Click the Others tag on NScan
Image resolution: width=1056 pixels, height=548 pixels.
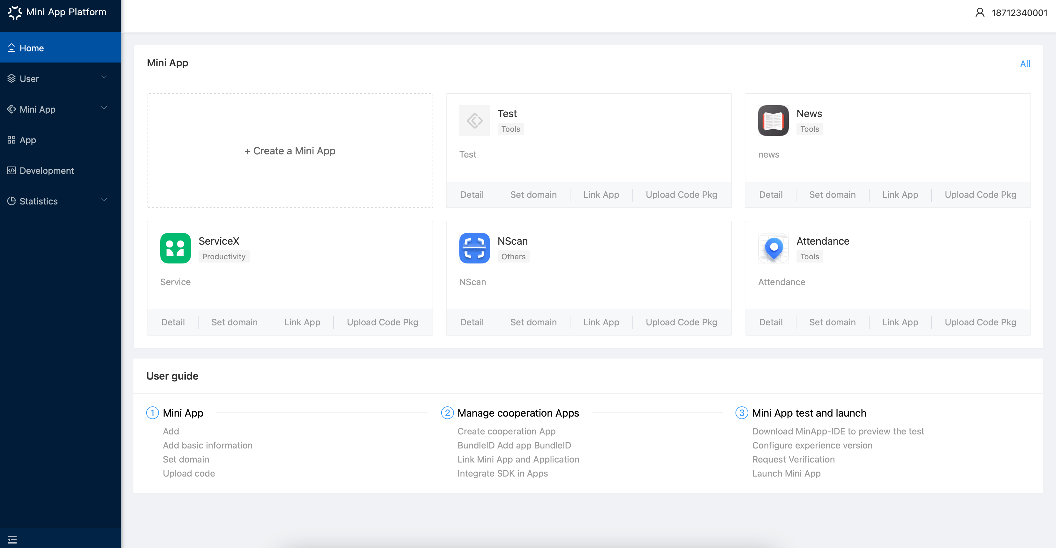point(513,256)
